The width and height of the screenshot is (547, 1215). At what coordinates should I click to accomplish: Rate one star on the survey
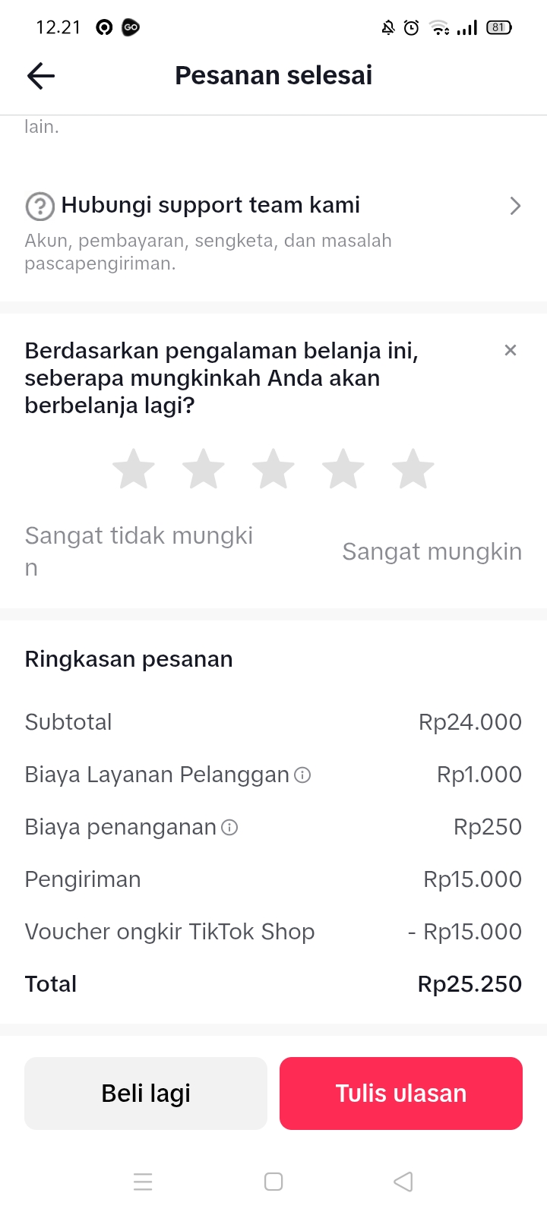click(134, 469)
